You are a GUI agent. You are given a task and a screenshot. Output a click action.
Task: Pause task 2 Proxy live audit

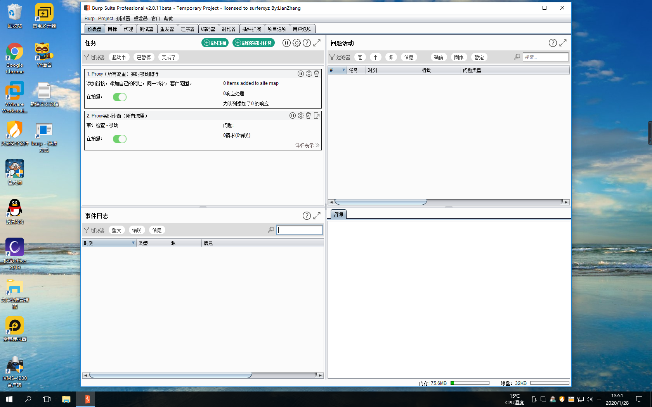click(x=293, y=116)
